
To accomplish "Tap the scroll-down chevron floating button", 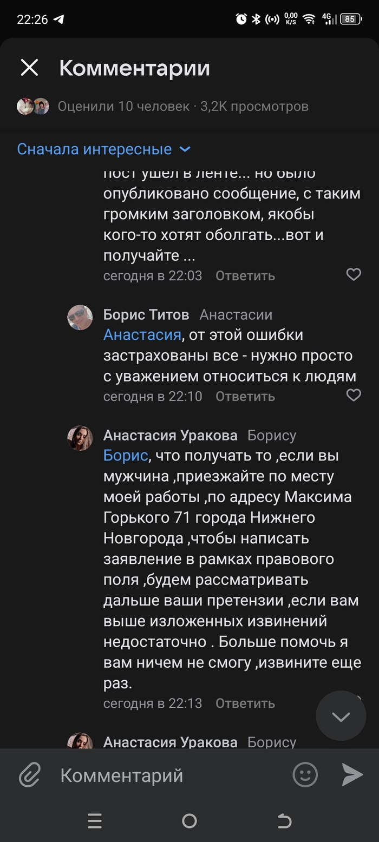I will tap(341, 716).
